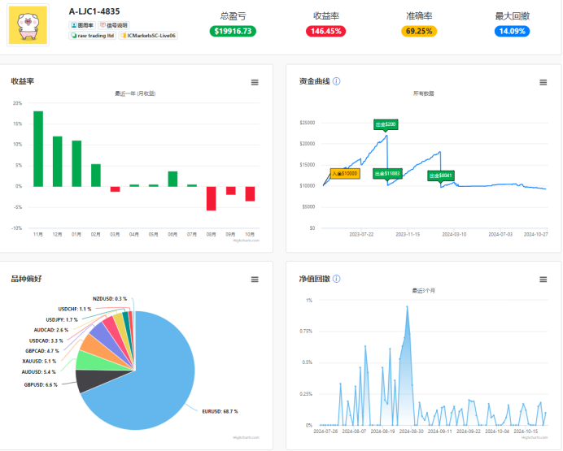Click the 01月 green return bar
This screenshot has height=451, width=563.
76,163
